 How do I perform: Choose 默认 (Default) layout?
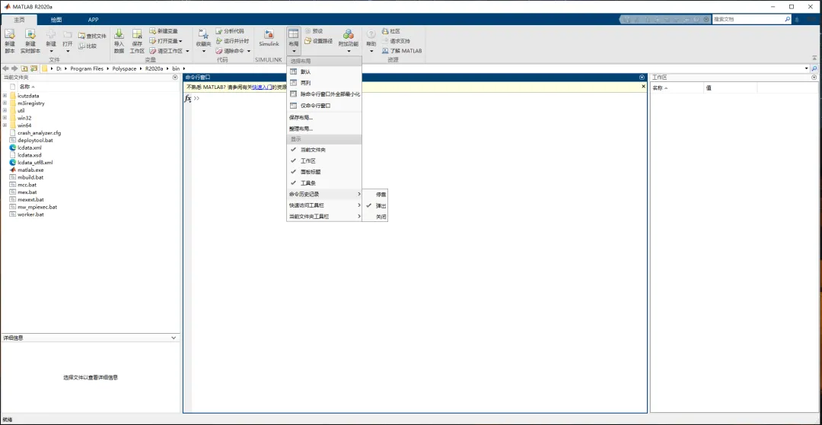coord(324,71)
